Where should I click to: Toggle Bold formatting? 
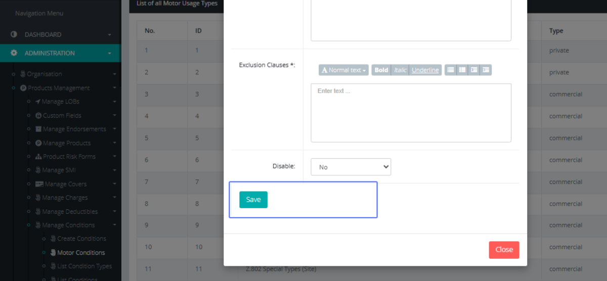pos(381,70)
